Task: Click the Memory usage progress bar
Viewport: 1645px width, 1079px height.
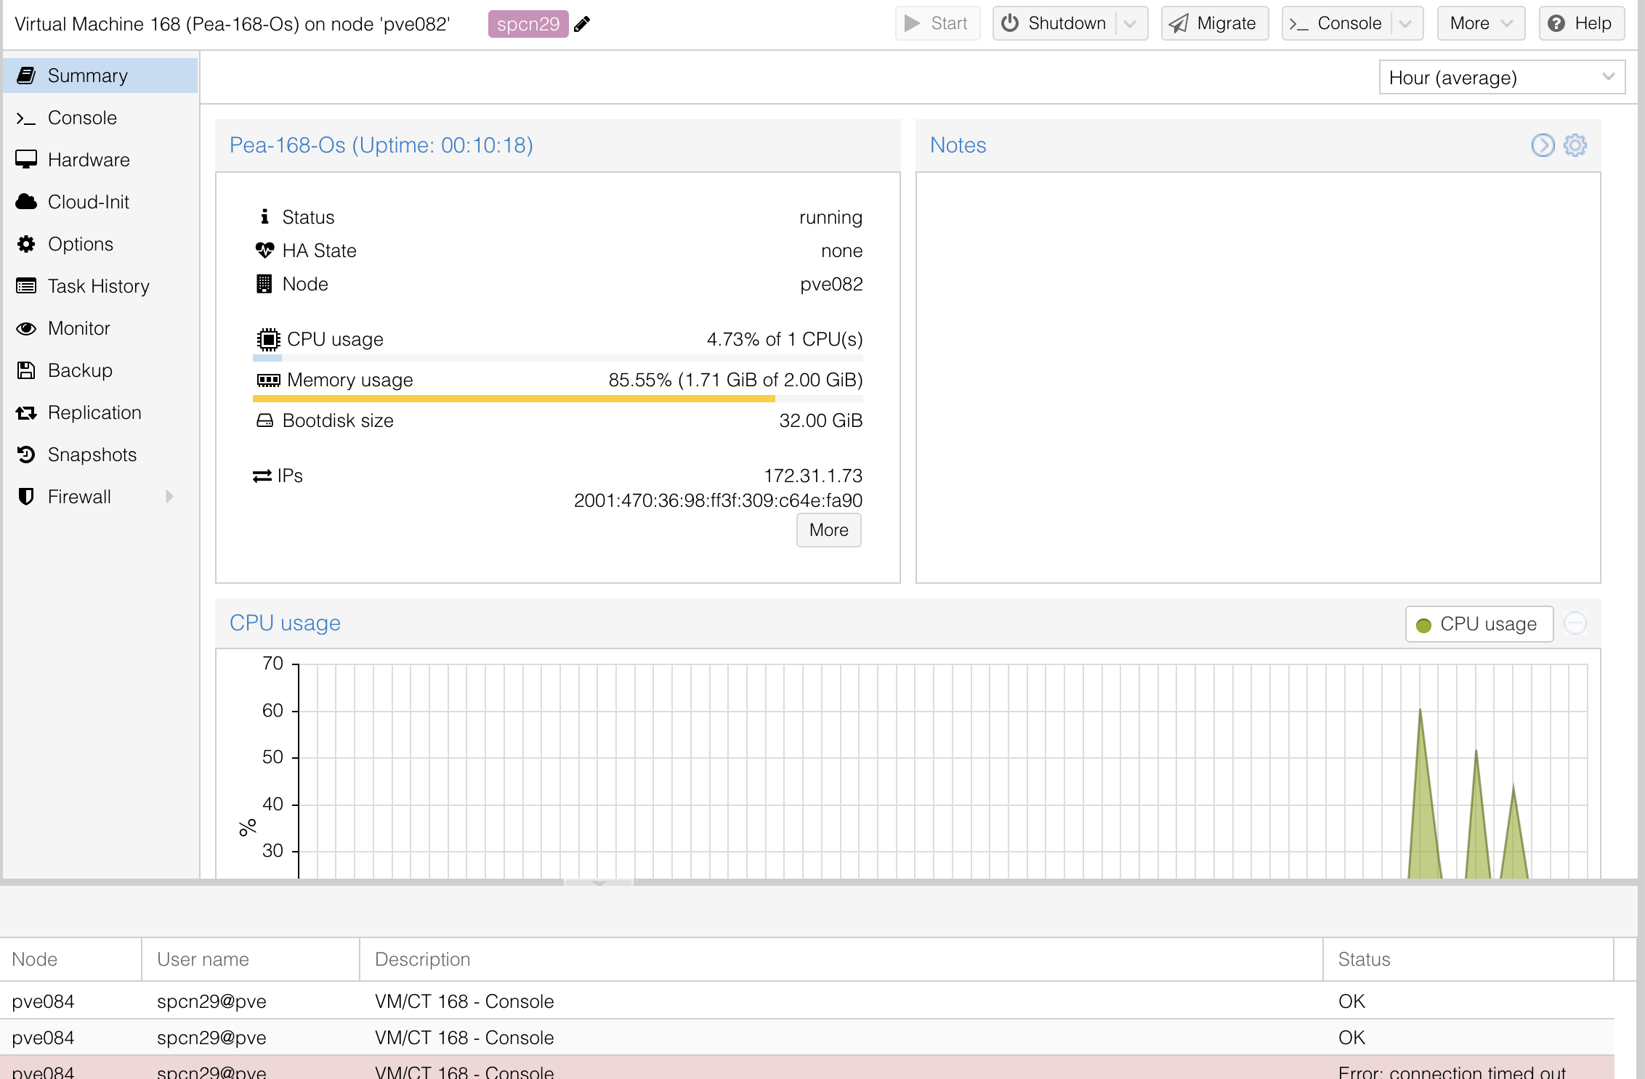Action: (x=558, y=399)
